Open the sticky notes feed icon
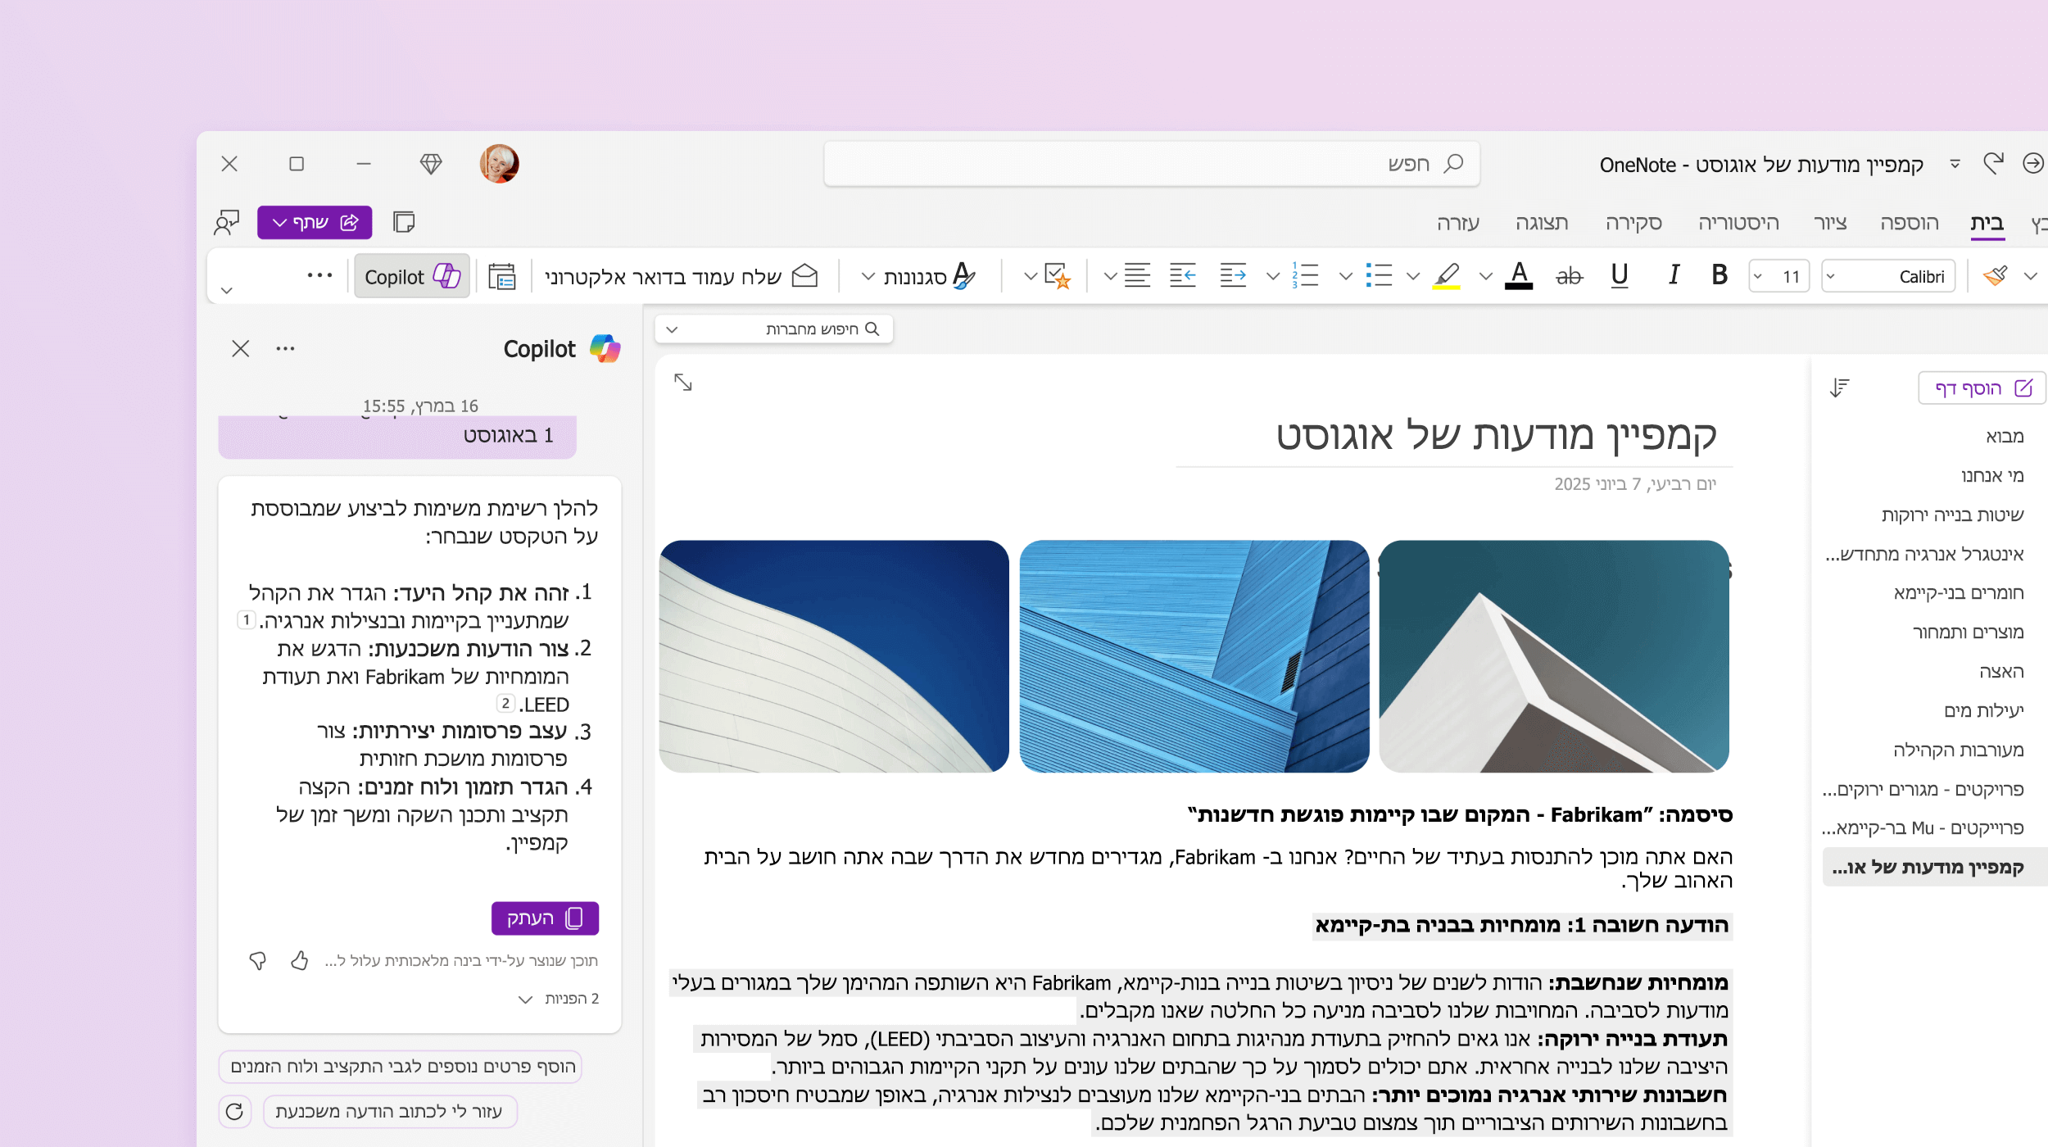Screen dimensions: 2048x1147 [x=404, y=222]
